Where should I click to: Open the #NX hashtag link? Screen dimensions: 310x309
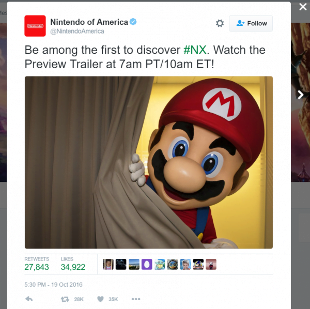pos(195,50)
